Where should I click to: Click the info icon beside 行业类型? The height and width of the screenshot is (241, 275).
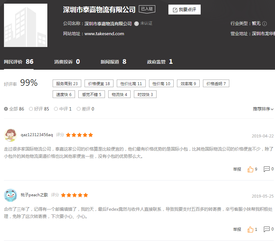[x=264, y=24]
